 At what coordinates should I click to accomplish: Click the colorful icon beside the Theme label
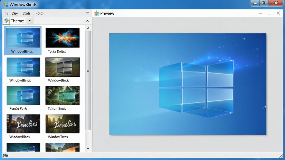pos(7,21)
